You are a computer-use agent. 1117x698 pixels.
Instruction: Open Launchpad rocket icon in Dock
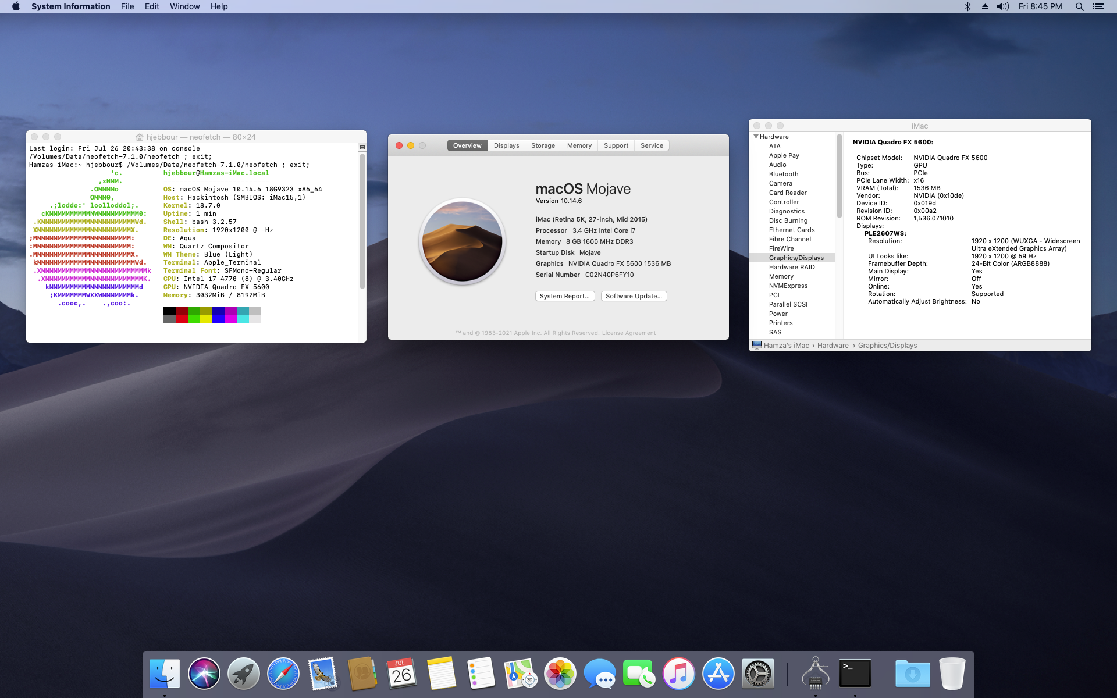pos(244,674)
